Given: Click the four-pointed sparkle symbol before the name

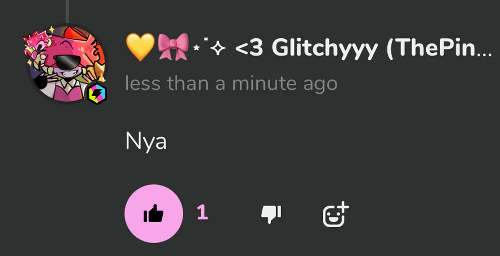Looking at the screenshot, I should pyautogui.click(x=218, y=49).
